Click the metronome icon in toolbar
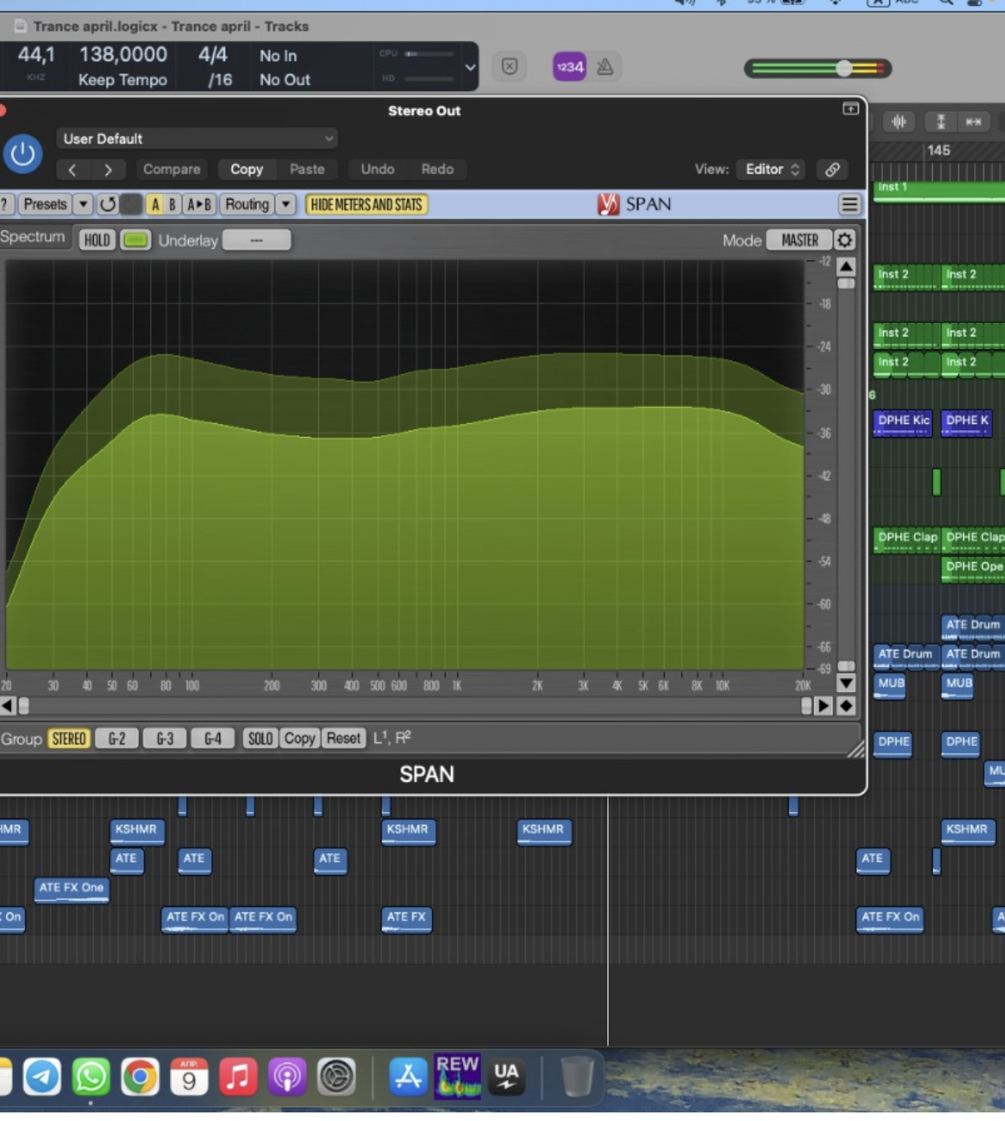Image resolution: width=1005 pixels, height=1121 pixels. 605,67
